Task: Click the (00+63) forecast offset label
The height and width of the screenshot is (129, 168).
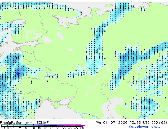Action: coord(160,123)
